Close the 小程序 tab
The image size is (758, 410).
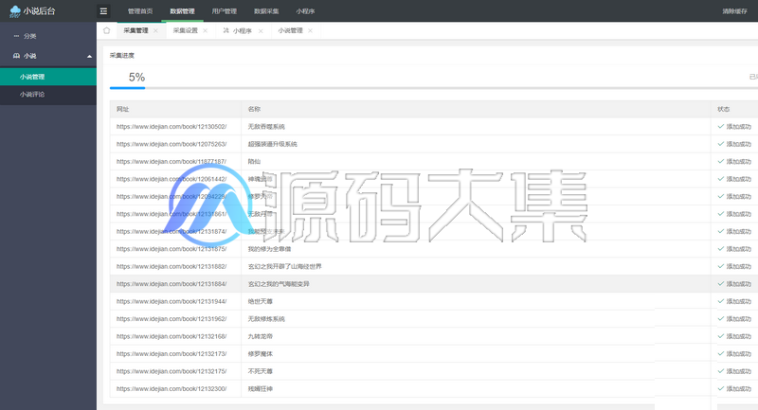(261, 31)
